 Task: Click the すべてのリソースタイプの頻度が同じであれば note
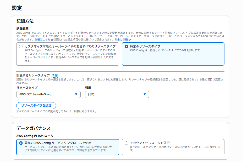pyautogui.click(x=57, y=111)
